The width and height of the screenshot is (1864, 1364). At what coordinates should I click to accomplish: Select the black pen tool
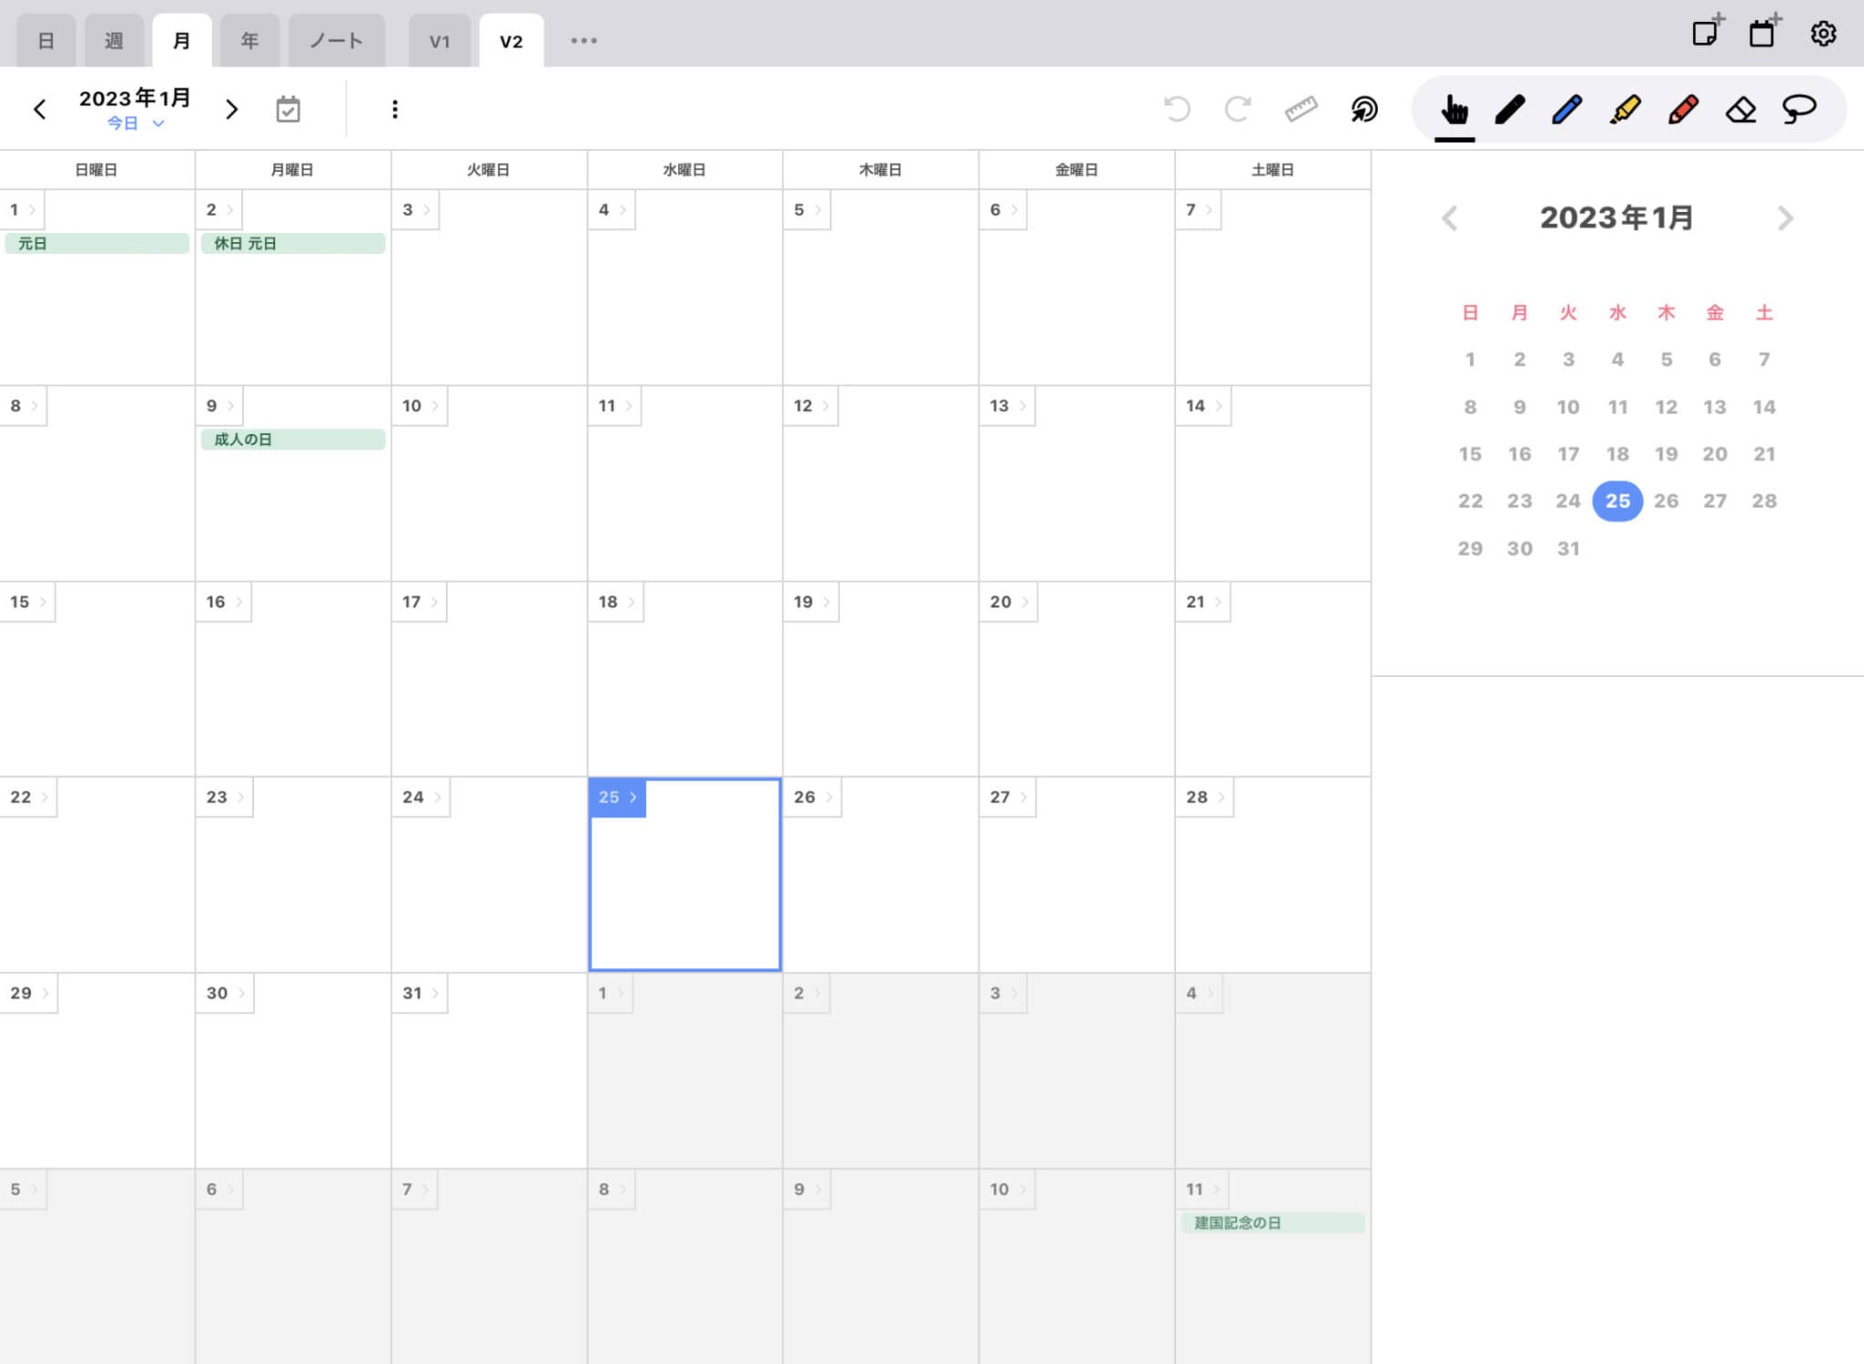tap(1511, 109)
